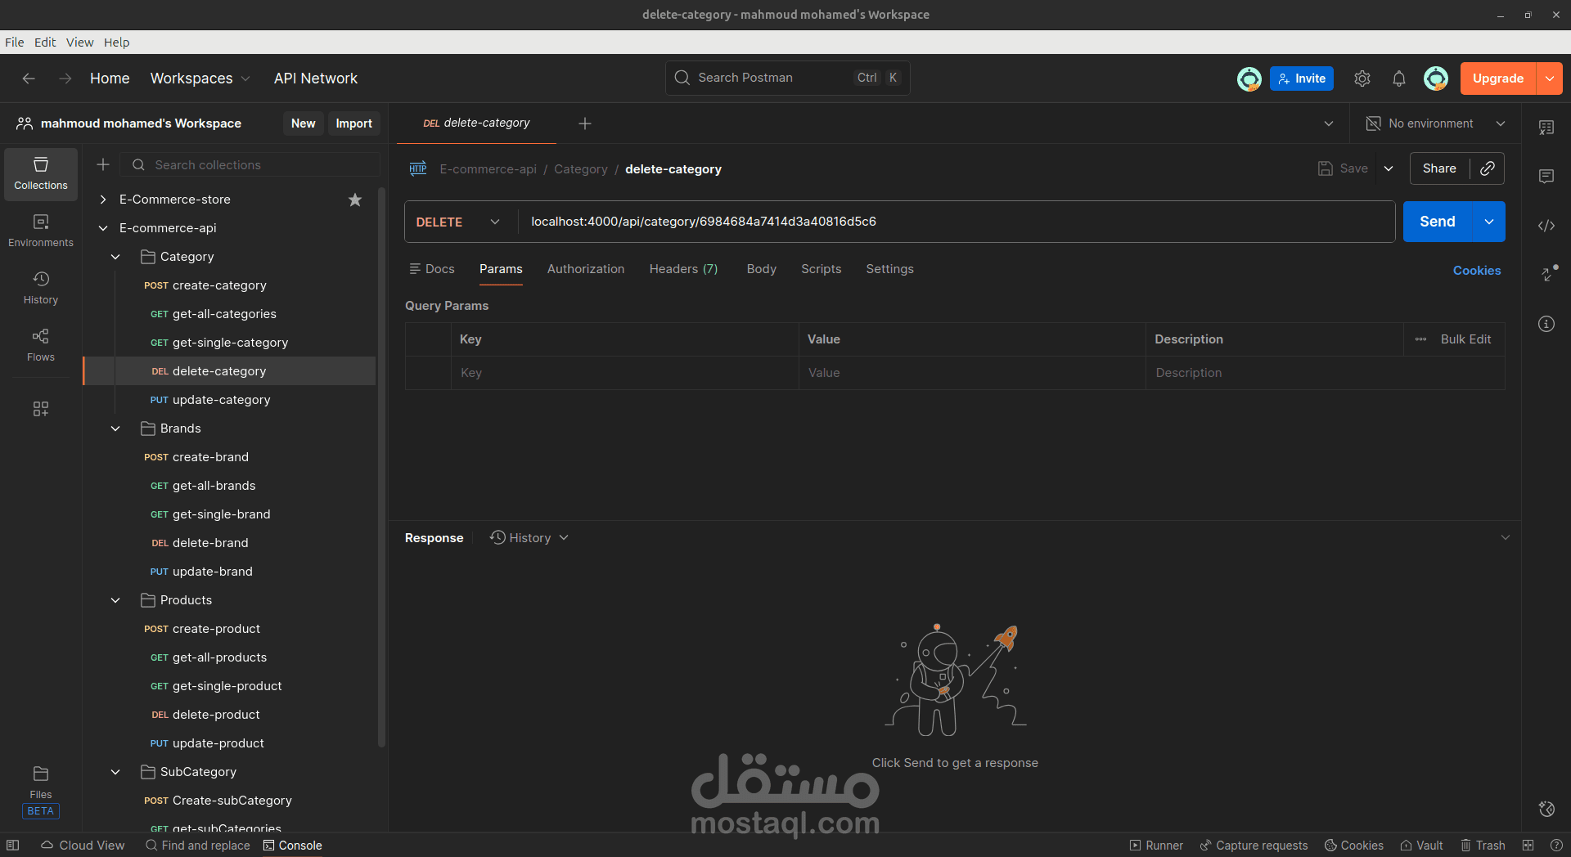Open the notifications bell icon
The height and width of the screenshot is (857, 1571).
pos(1399,78)
